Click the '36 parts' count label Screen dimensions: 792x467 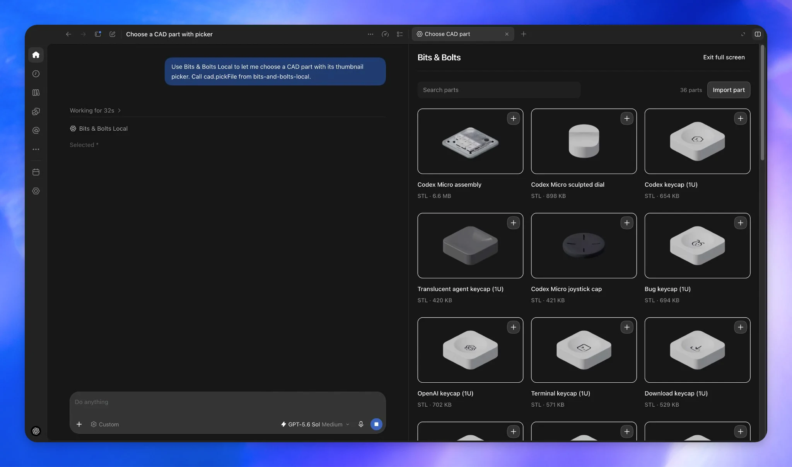click(691, 90)
